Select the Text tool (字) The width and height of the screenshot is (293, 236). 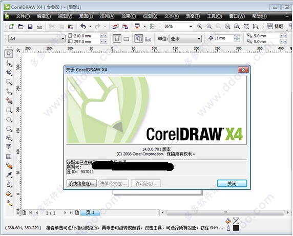coord(9,146)
